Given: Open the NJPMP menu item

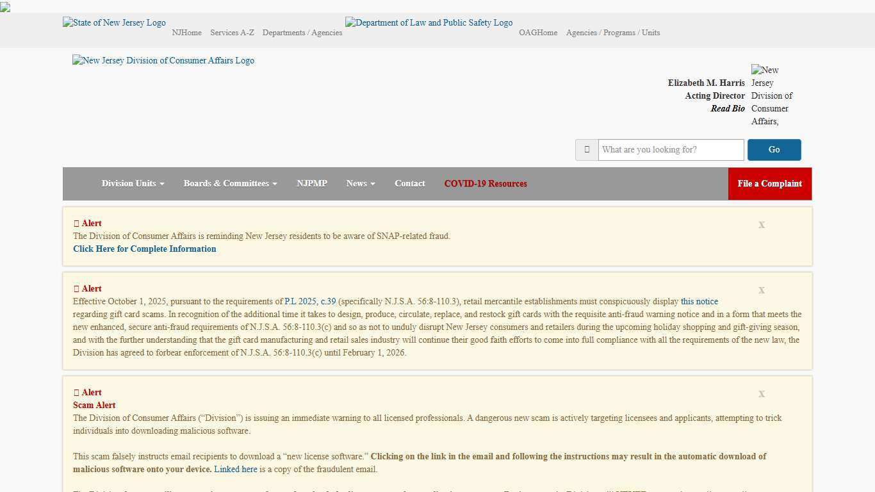Looking at the screenshot, I should click(312, 184).
